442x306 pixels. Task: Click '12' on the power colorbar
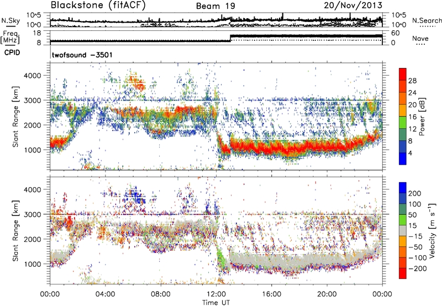coord(412,129)
